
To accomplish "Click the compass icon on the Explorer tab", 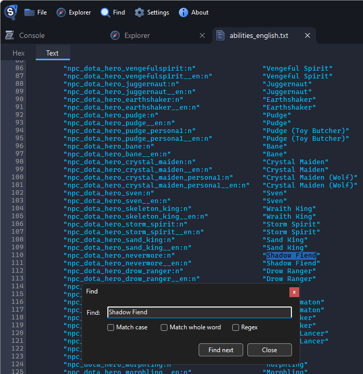I will (115, 35).
